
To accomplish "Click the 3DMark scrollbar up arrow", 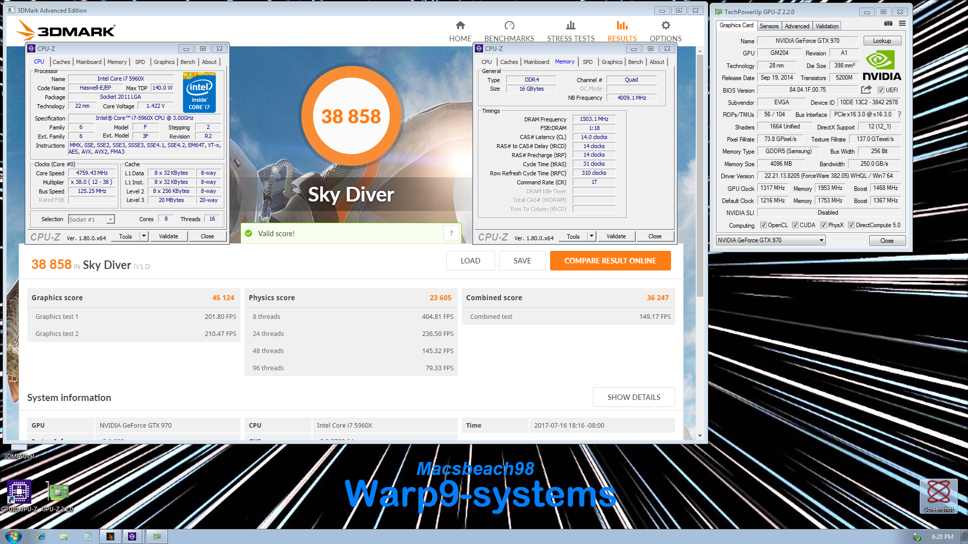I will 700,51.
